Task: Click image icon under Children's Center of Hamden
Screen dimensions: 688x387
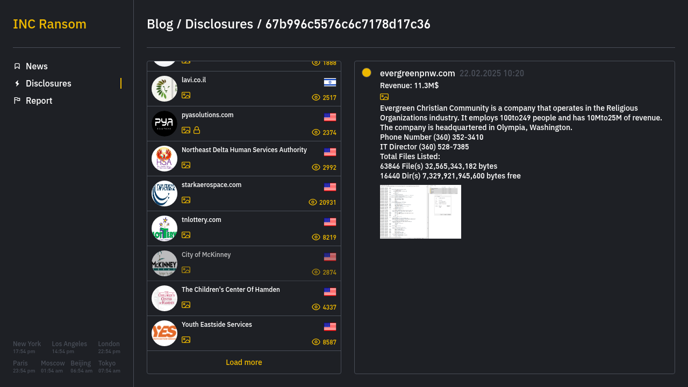Action: [x=186, y=305]
